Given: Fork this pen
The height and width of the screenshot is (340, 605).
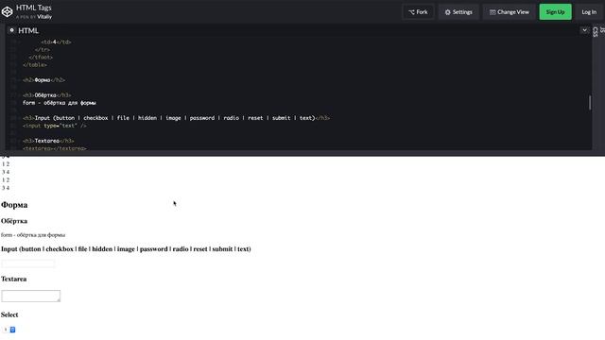Looking at the screenshot, I should 418,12.
